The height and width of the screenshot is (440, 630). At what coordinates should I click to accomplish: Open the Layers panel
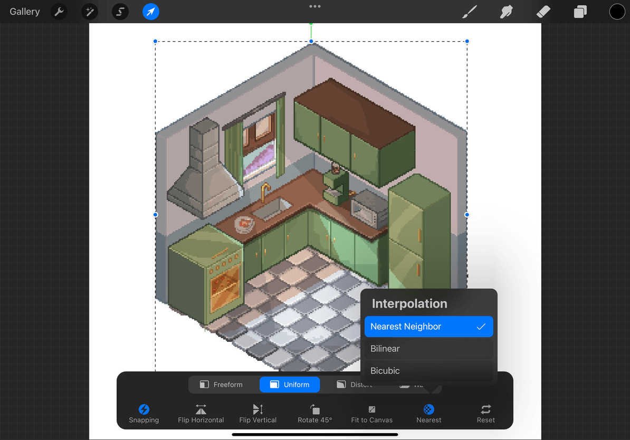(580, 12)
